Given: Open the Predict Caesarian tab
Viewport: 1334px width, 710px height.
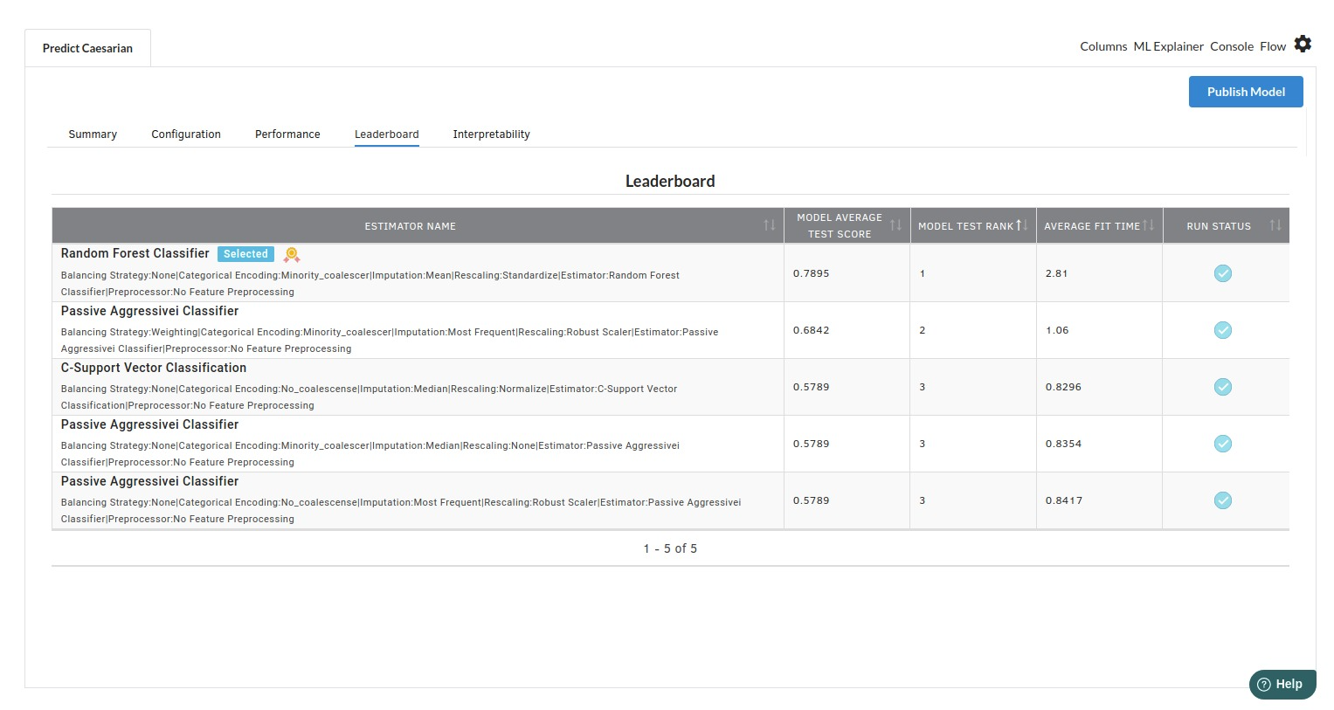Looking at the screenshot, I should click(87, 48).
